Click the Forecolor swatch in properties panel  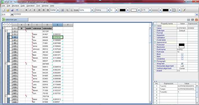182,45
